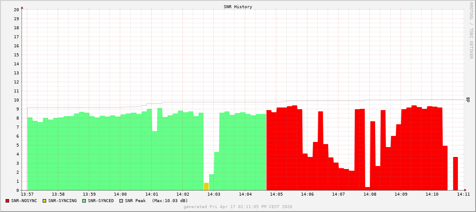476x212 pixels.
Task: Click the RRDTOOL / TOBI OETIKER watermark
Action: point(471,30)
